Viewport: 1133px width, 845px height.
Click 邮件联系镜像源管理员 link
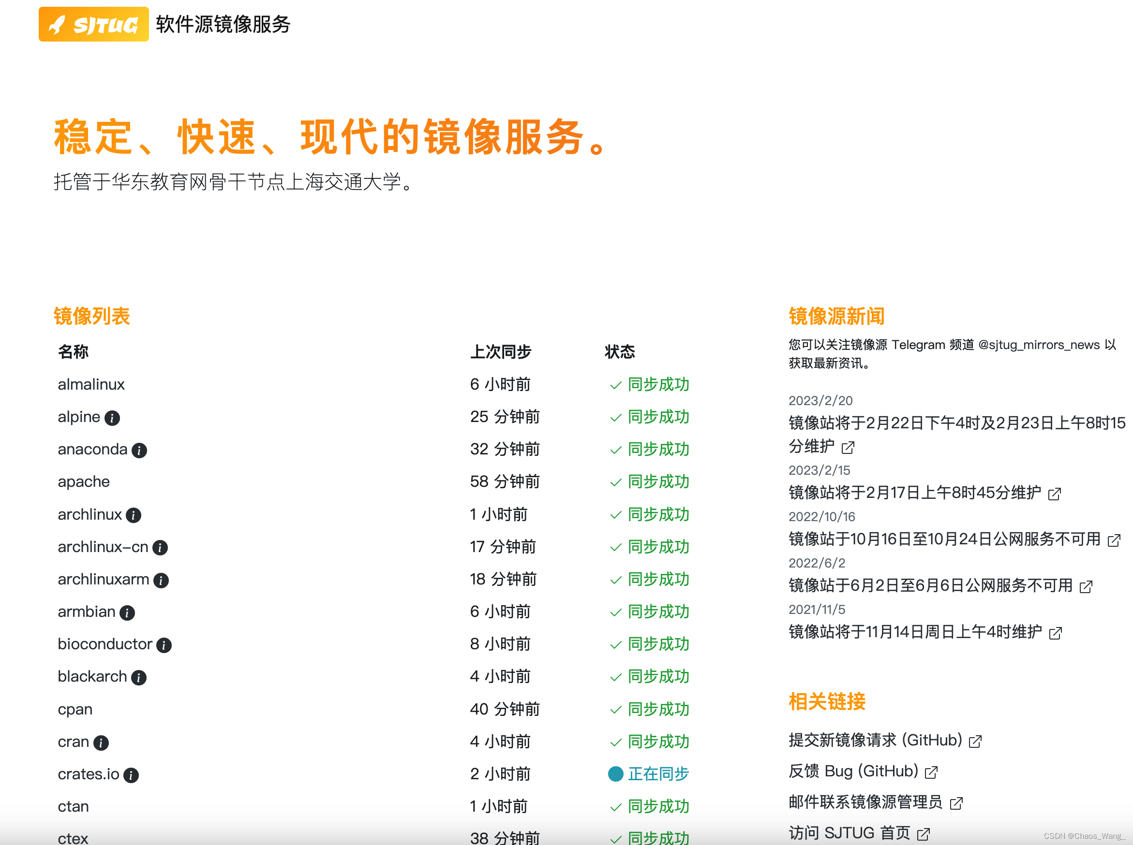coord(865,803)
